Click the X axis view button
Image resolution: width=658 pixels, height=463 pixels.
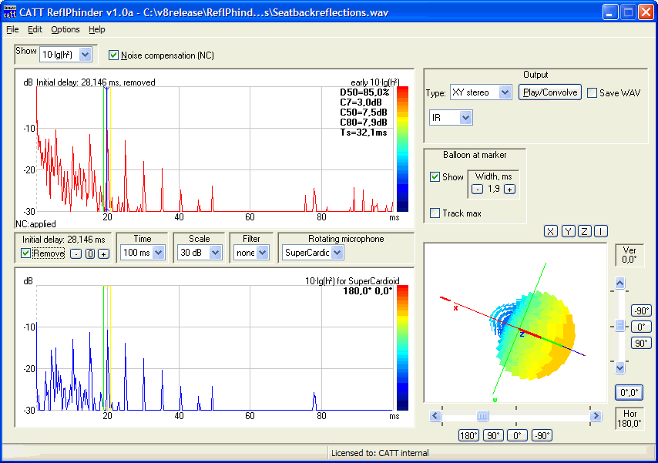coord(551,231)
